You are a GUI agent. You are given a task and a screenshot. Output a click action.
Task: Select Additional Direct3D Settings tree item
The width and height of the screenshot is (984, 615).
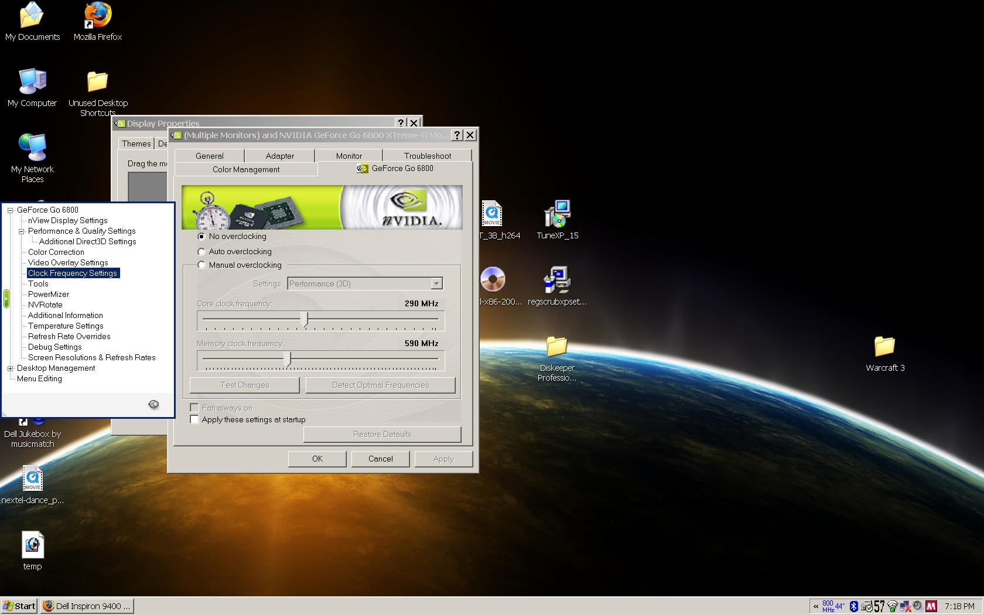(x=87, y=241)
